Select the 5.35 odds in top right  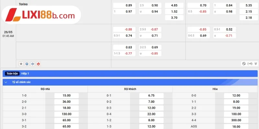click(x=249, y=5)
